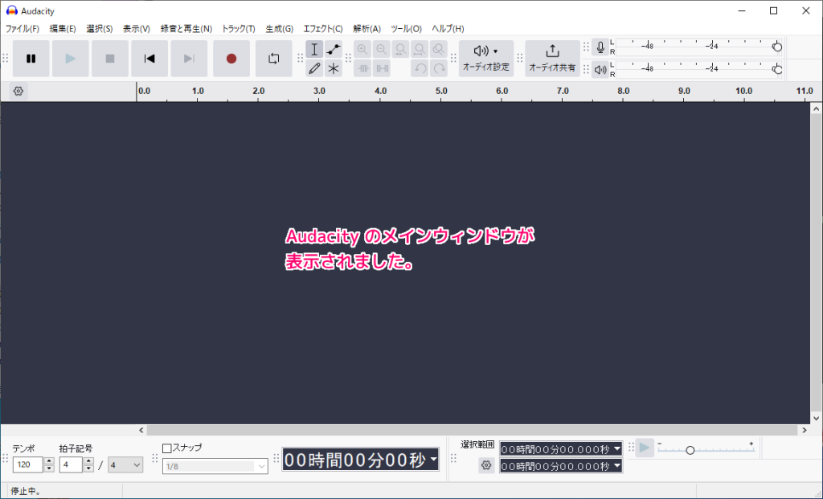
Task: Open the ファイル(F) menu
Action: point(22,29)
